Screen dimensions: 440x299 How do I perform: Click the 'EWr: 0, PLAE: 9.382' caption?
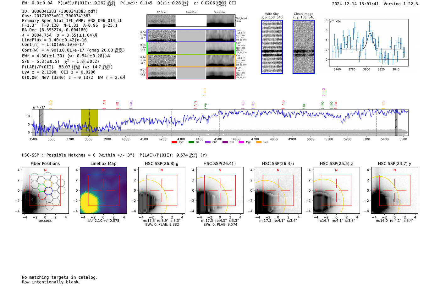coord(162,225)
